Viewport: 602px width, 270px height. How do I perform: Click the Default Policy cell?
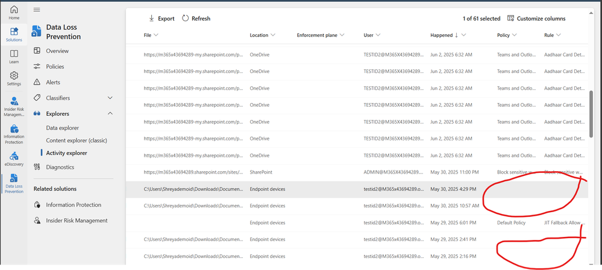(511, 222)
